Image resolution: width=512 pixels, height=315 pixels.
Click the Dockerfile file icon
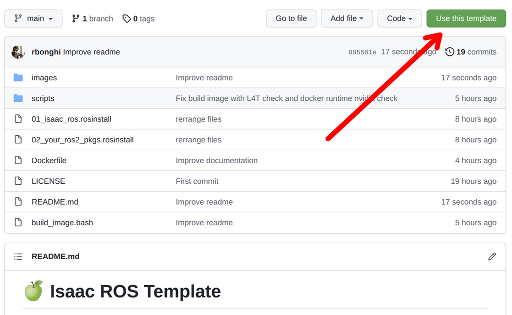pyautogui.click(x=18, y=160)
